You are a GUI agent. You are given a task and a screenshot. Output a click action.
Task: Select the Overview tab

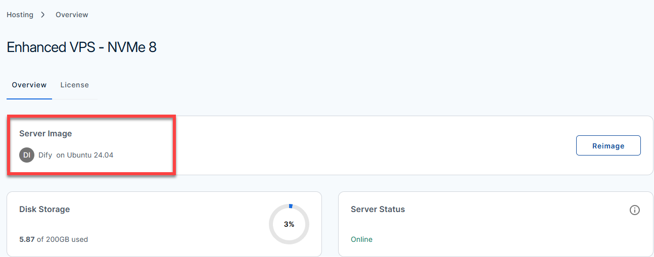tap(29, 85)
